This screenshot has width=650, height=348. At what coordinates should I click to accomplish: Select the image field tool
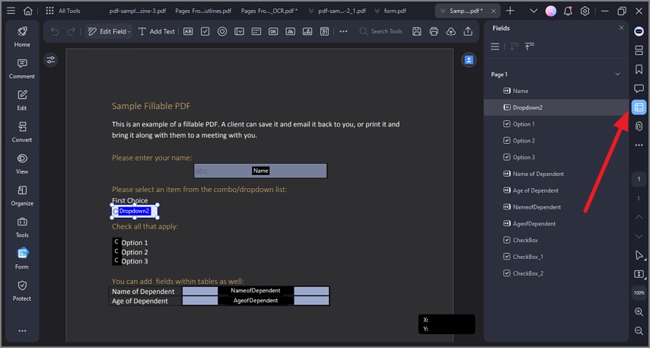click(290, 31)
